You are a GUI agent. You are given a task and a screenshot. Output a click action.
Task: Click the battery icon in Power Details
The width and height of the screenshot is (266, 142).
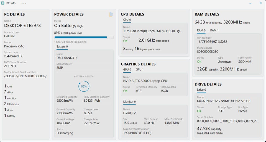tap(111, 14)
